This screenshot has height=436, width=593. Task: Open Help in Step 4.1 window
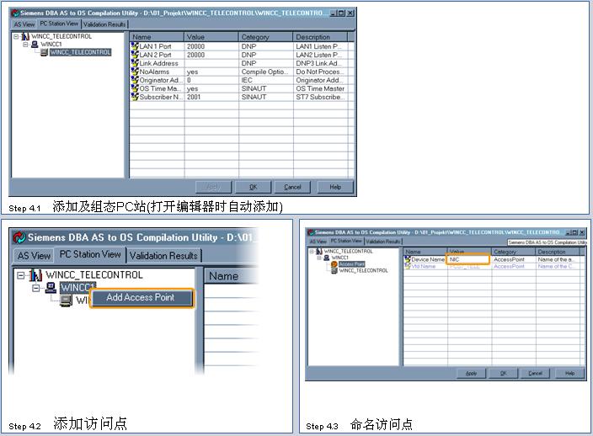335,187
